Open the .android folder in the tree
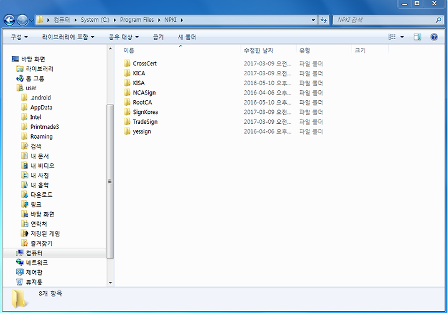448x313 pixels. pyautogui.click(x=40, y=98)
